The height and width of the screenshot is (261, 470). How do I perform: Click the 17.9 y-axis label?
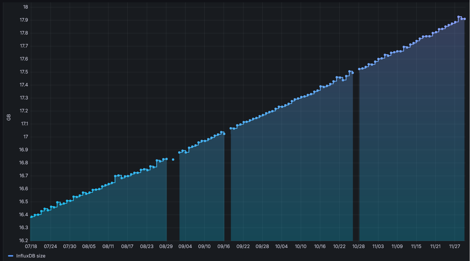pos(24,20)
